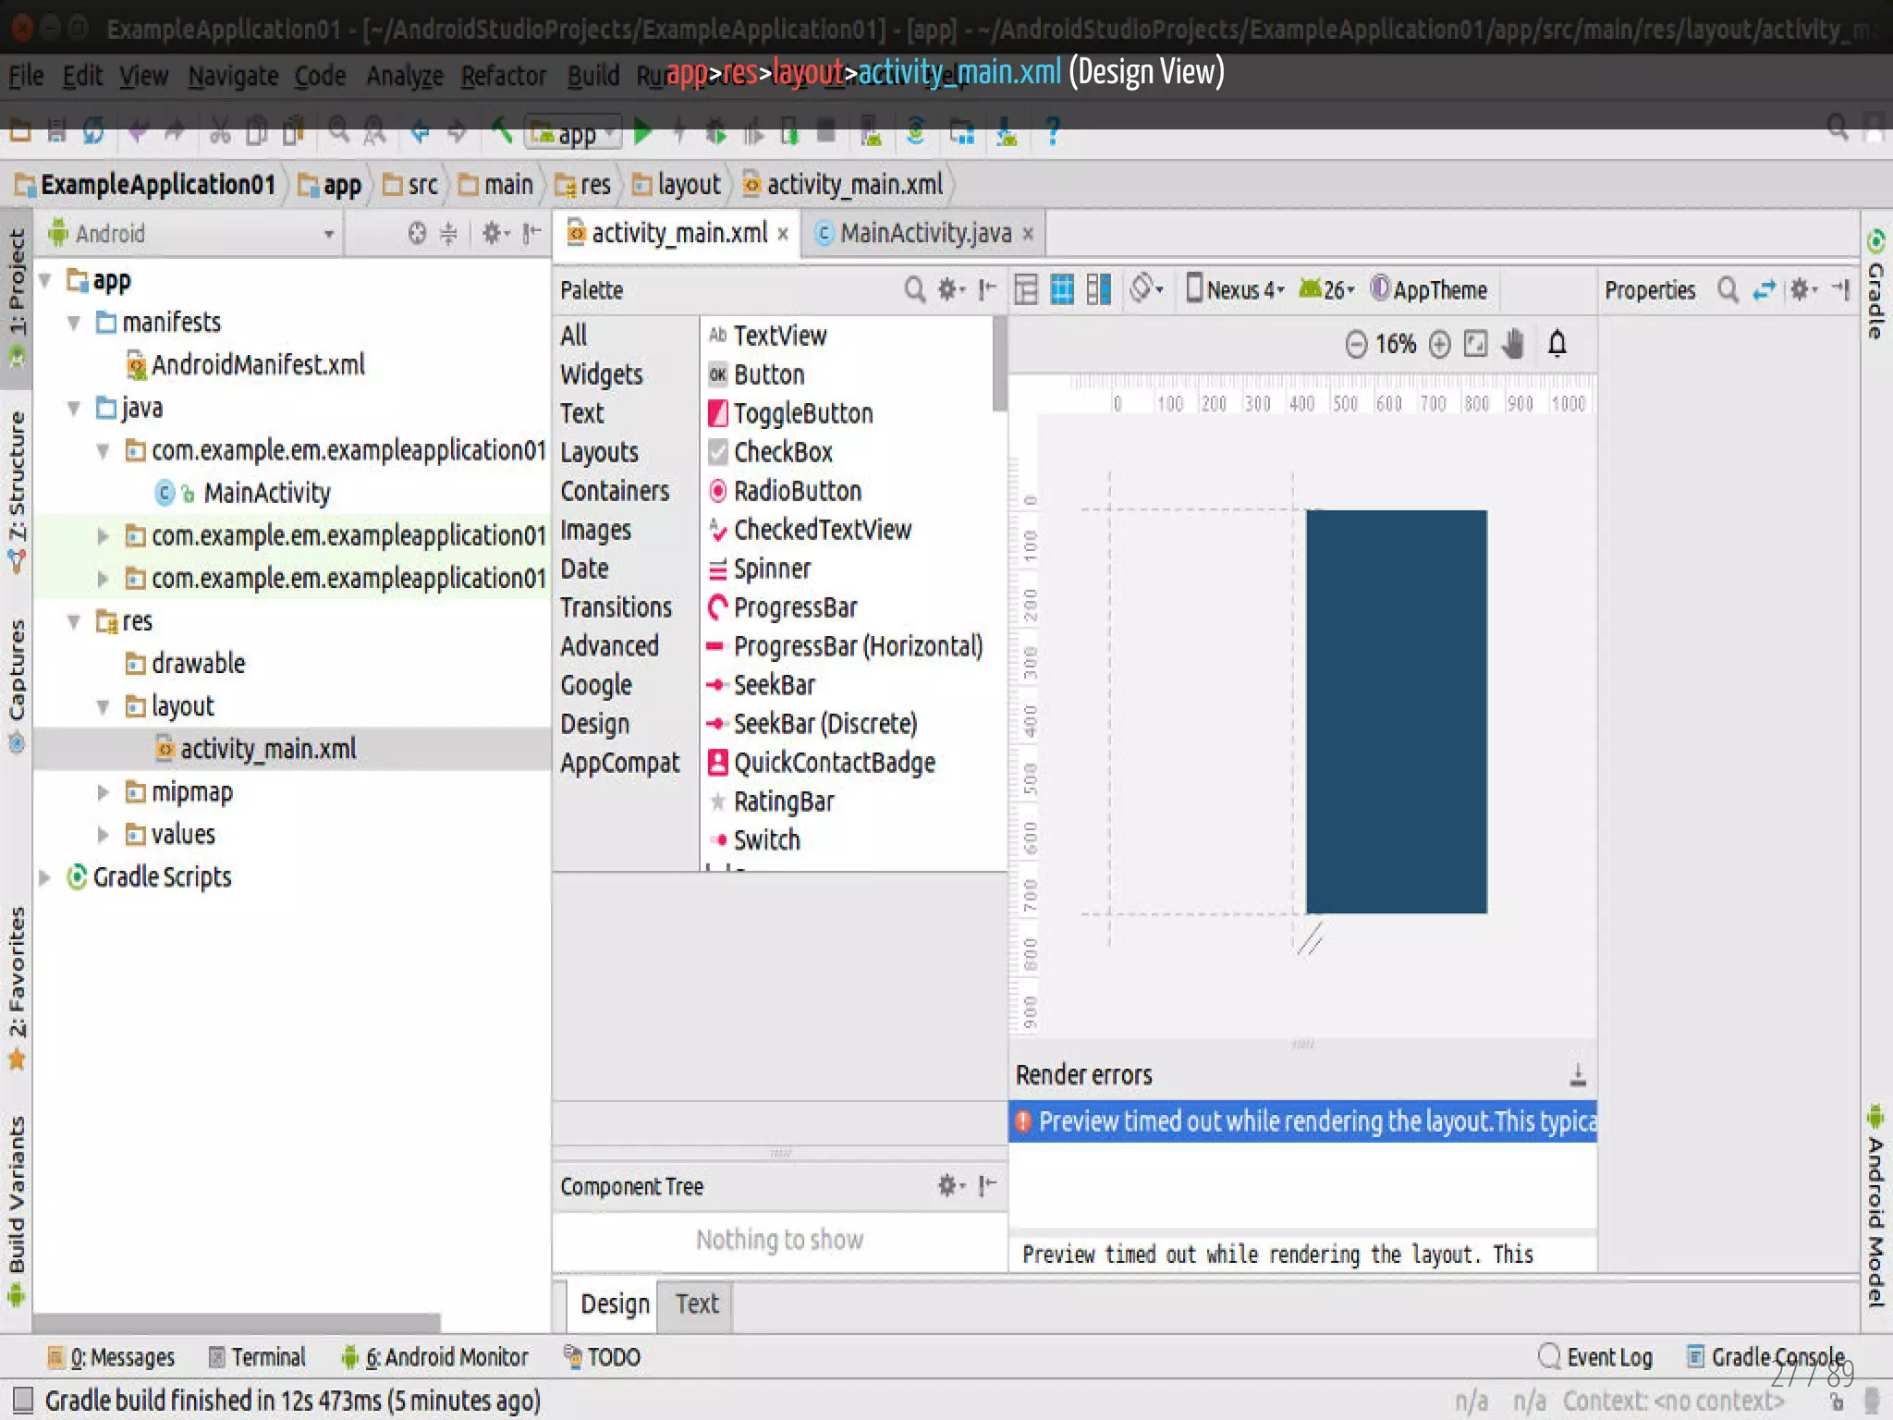
Task: Open the Gradle side panel
Action: [x=1875, y=286]
